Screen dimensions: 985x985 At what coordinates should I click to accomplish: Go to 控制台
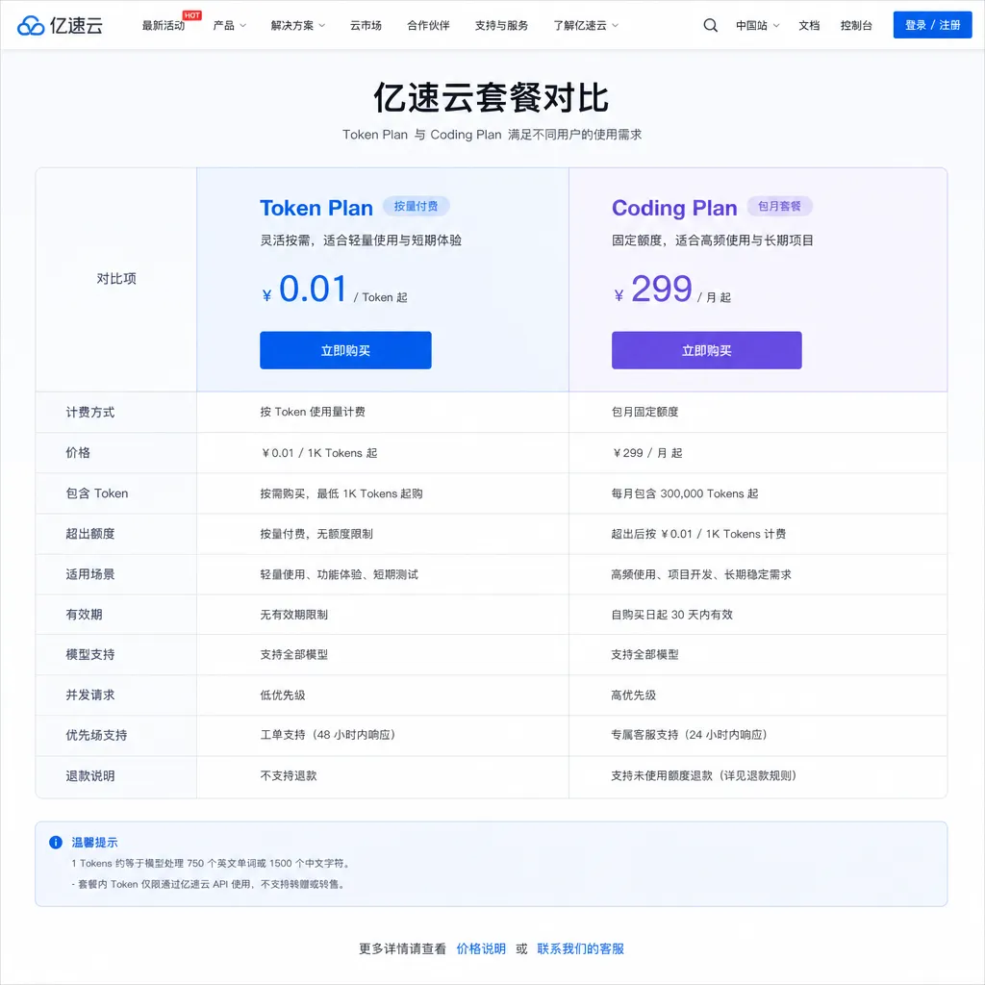pyautogui.click(x=856, y=26)
